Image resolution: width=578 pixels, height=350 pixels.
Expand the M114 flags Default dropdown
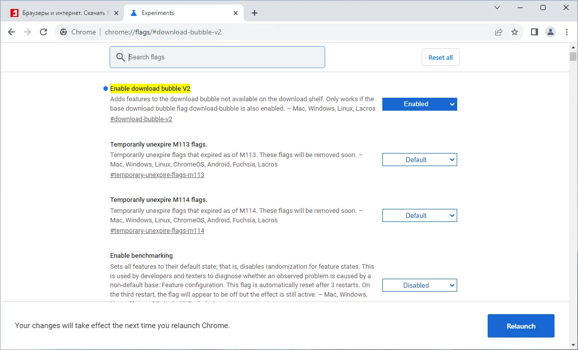coord(419,216)
